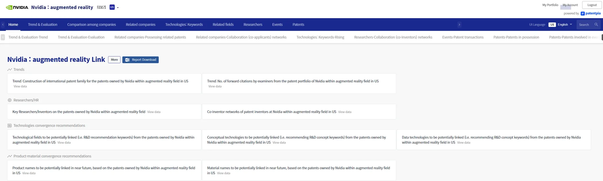
Task: Click the 'UI Language' label
Action: click(537, 25)
